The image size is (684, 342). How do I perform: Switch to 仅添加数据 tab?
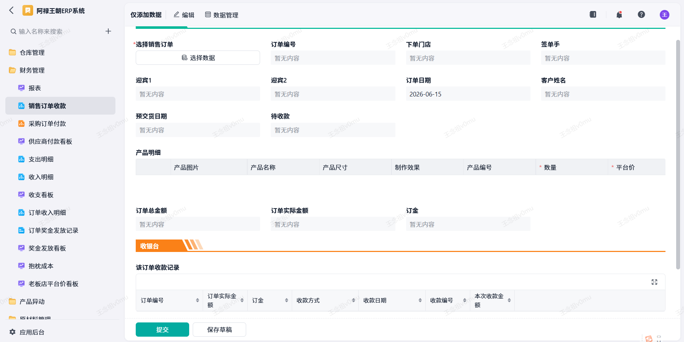146,15
